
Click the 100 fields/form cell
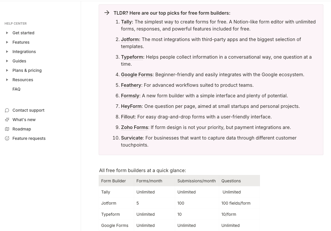click(239, 203)
